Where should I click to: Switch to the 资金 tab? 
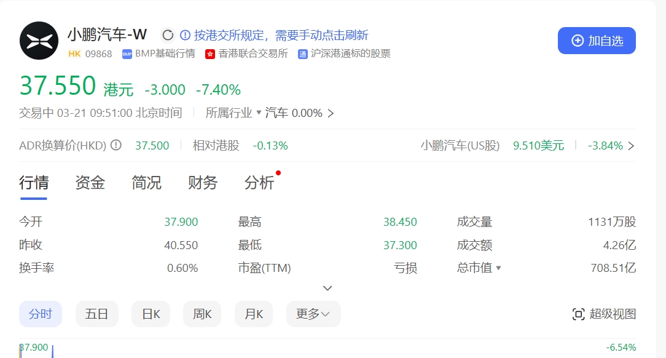click(90, 183)
